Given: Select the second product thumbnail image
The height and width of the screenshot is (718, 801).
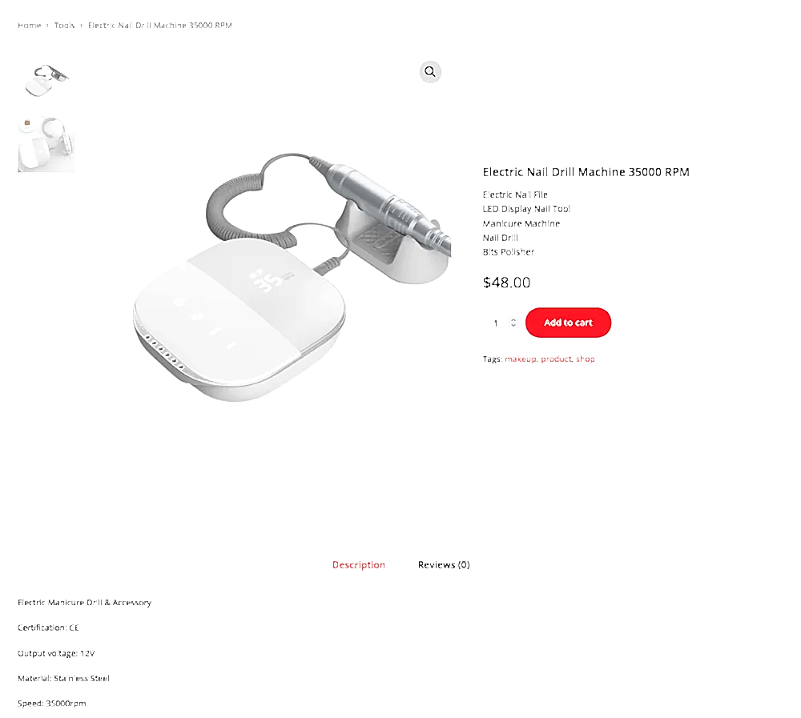Looking at the screenshot, I should point(46,144).
